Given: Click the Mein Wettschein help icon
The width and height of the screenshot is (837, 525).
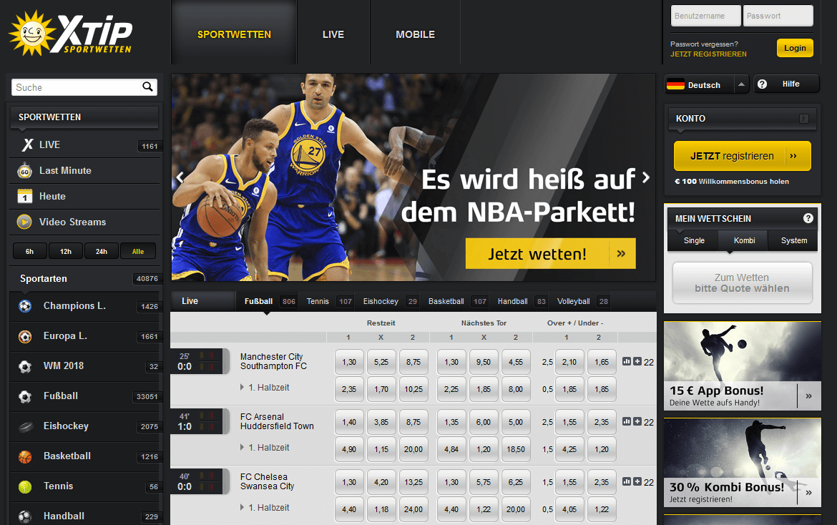Looking at the screenshot, I should [x=808, y=218].
